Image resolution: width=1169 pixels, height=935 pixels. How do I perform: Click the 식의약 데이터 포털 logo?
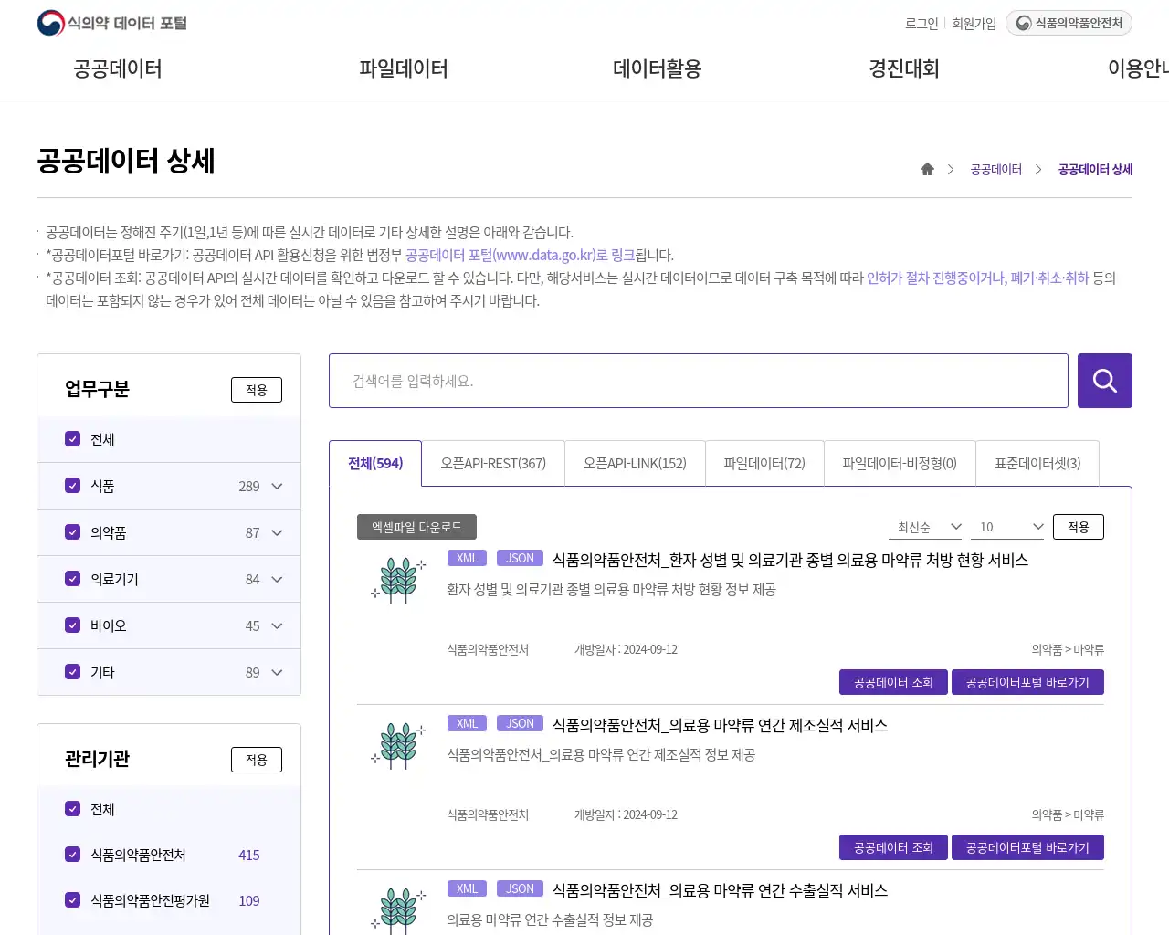coord(111,23)
